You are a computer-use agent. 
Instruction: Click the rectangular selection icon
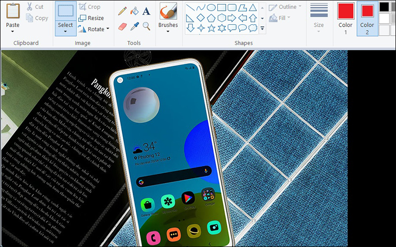tap(65, 11)
